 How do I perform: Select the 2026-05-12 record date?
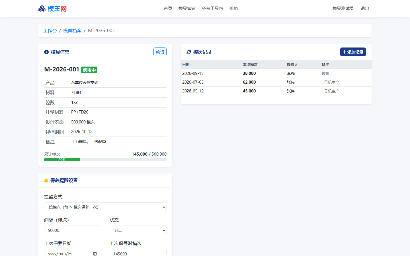pos(193,91)
